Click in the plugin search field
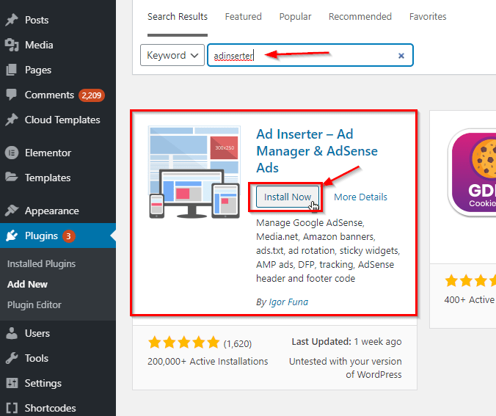The height and width of the screenshot is (416, 496). point(310,55)
